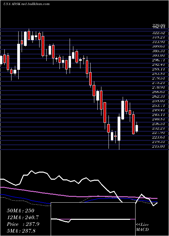Select the 245.11 price level label
This screenshot has height=236, width=169.
click(159, 115)
